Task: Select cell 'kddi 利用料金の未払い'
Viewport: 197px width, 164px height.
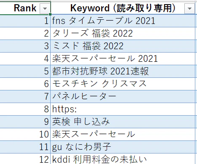Action: [123, 159]
